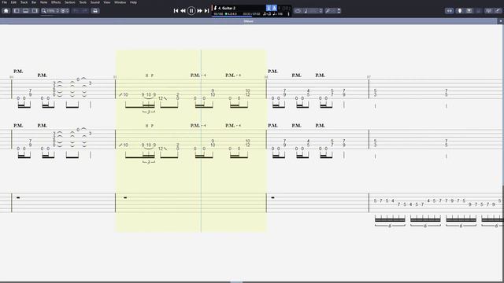The height and width of the screenshot is (283, 504).
Task: Open the Effects menu
Action: tap(56, 2)
